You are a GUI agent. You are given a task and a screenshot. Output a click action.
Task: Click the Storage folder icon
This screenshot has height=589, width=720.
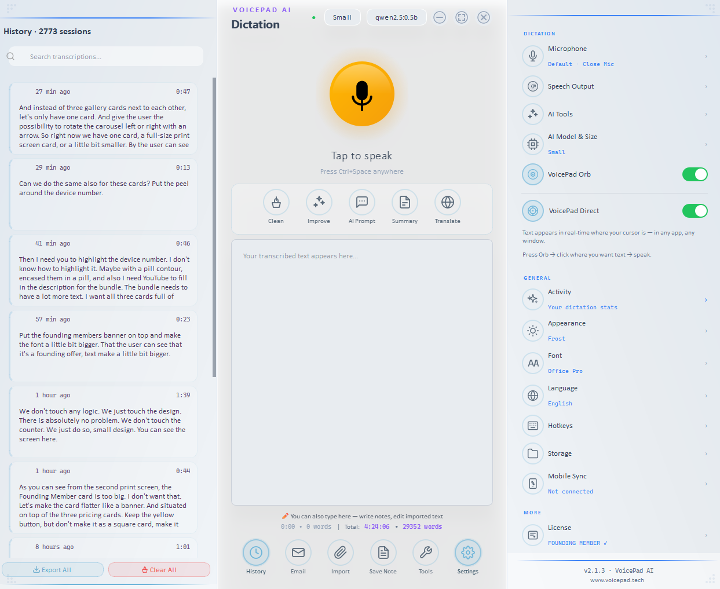tap(533, 453)
